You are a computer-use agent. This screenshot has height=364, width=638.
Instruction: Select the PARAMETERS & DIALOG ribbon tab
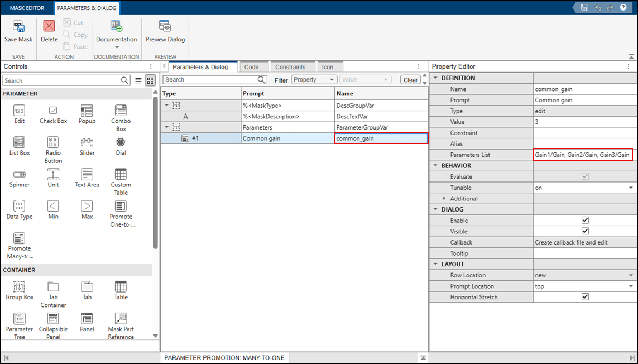[87, 8]
